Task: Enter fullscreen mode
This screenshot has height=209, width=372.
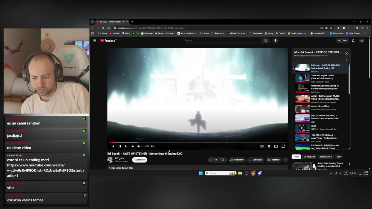Action: click(283, 146)
